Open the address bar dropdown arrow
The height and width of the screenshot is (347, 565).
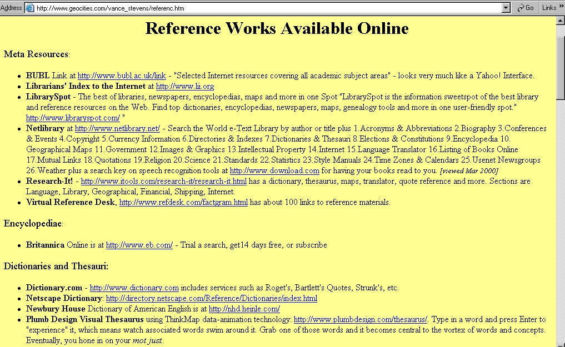click(x=506, y=8)
